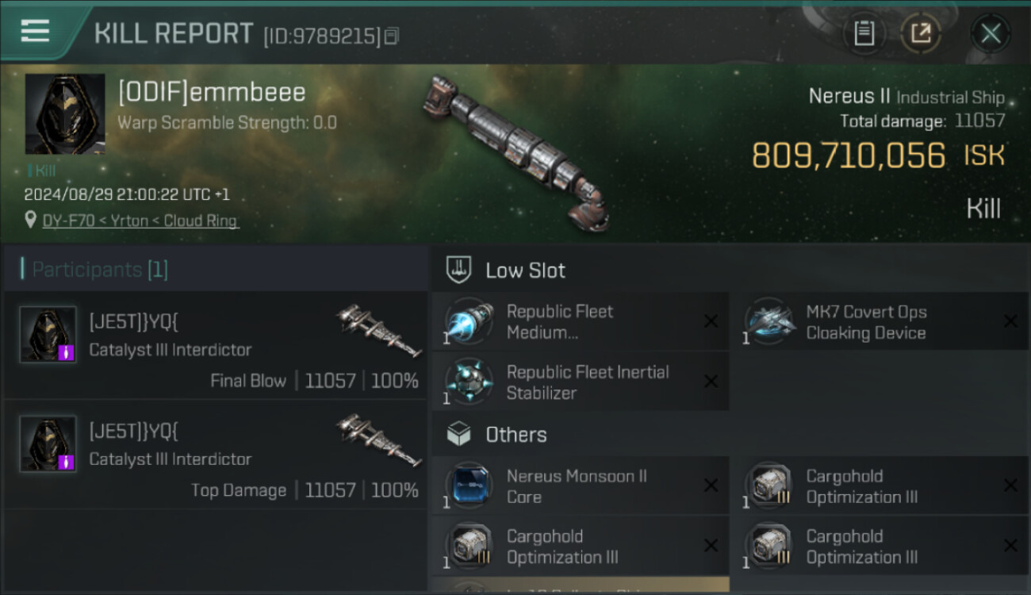The width and height of the screenshot is (1031, 595).
Task: View emmbeee's character portrait
Action: click(65, 114)
